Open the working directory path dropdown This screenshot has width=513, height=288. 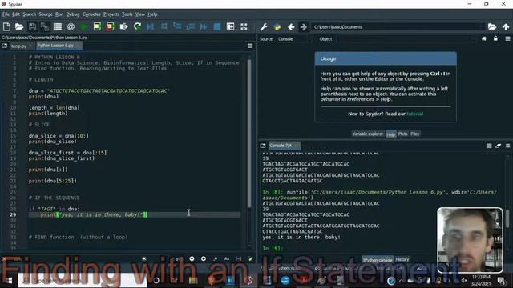398,27
